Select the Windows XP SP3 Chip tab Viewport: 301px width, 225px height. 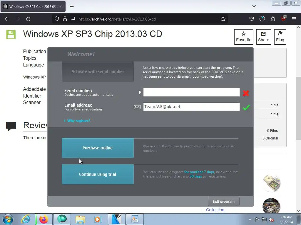point(33,6)
